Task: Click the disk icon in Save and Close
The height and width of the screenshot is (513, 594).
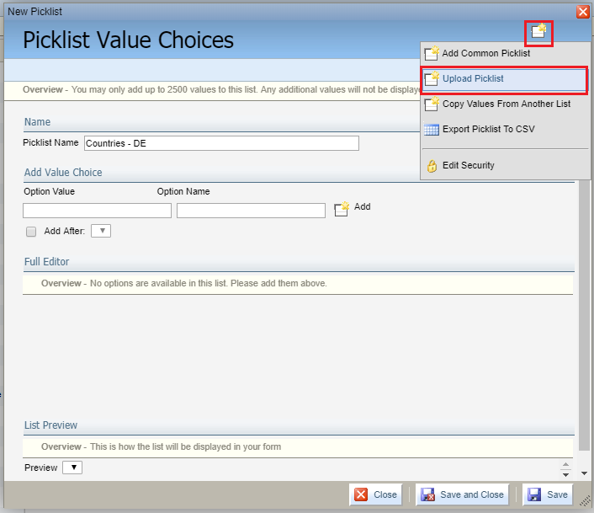Action: (427, 494)
